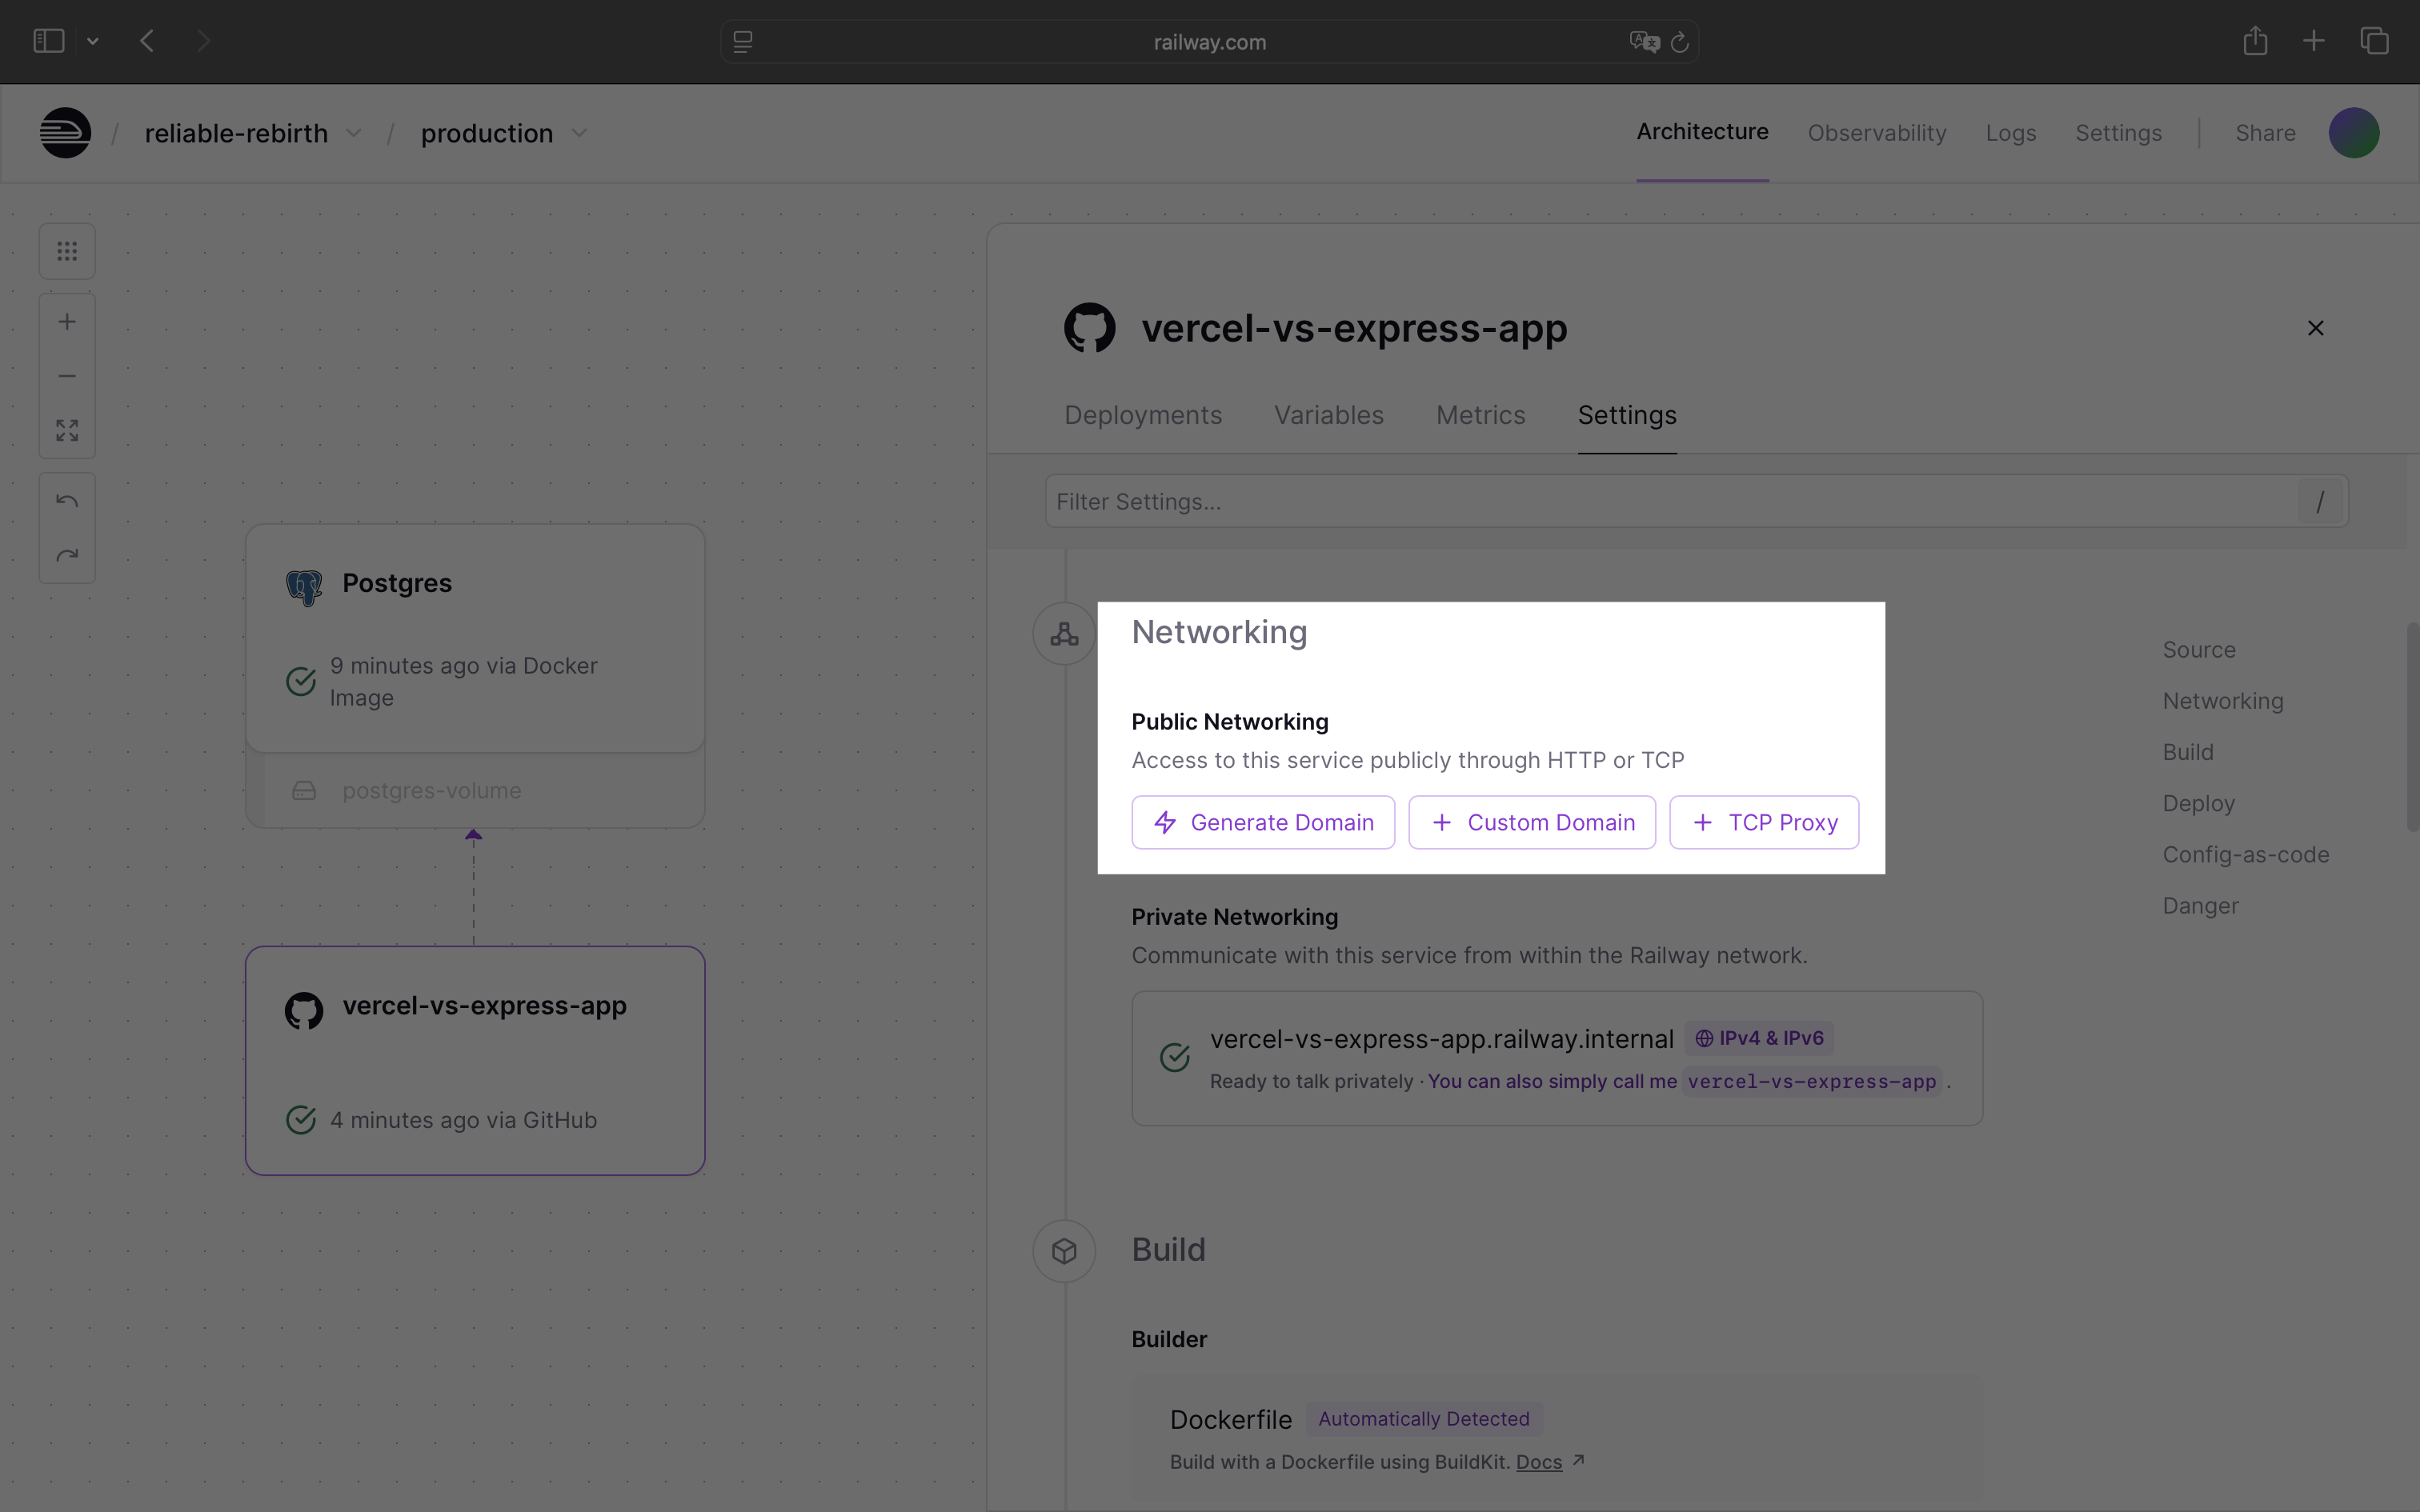Open the canvas grid layout icon
This screenshot has width=2420, height=1512.
67,251
